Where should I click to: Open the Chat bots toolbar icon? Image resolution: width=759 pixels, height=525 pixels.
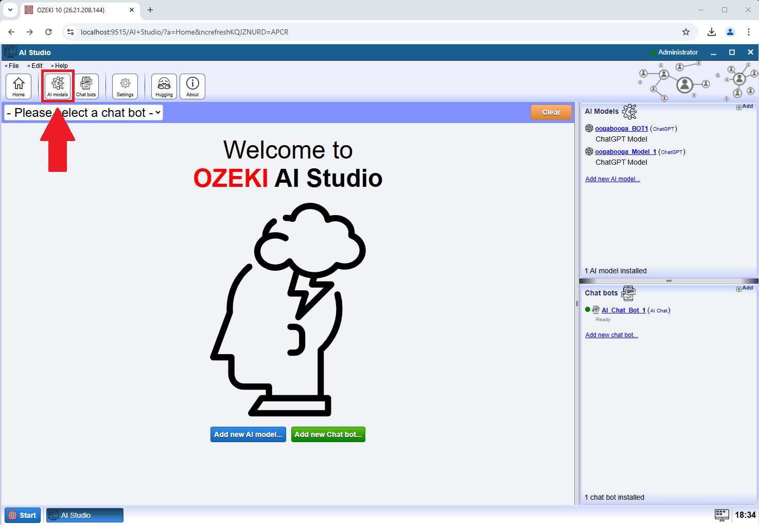86,86
